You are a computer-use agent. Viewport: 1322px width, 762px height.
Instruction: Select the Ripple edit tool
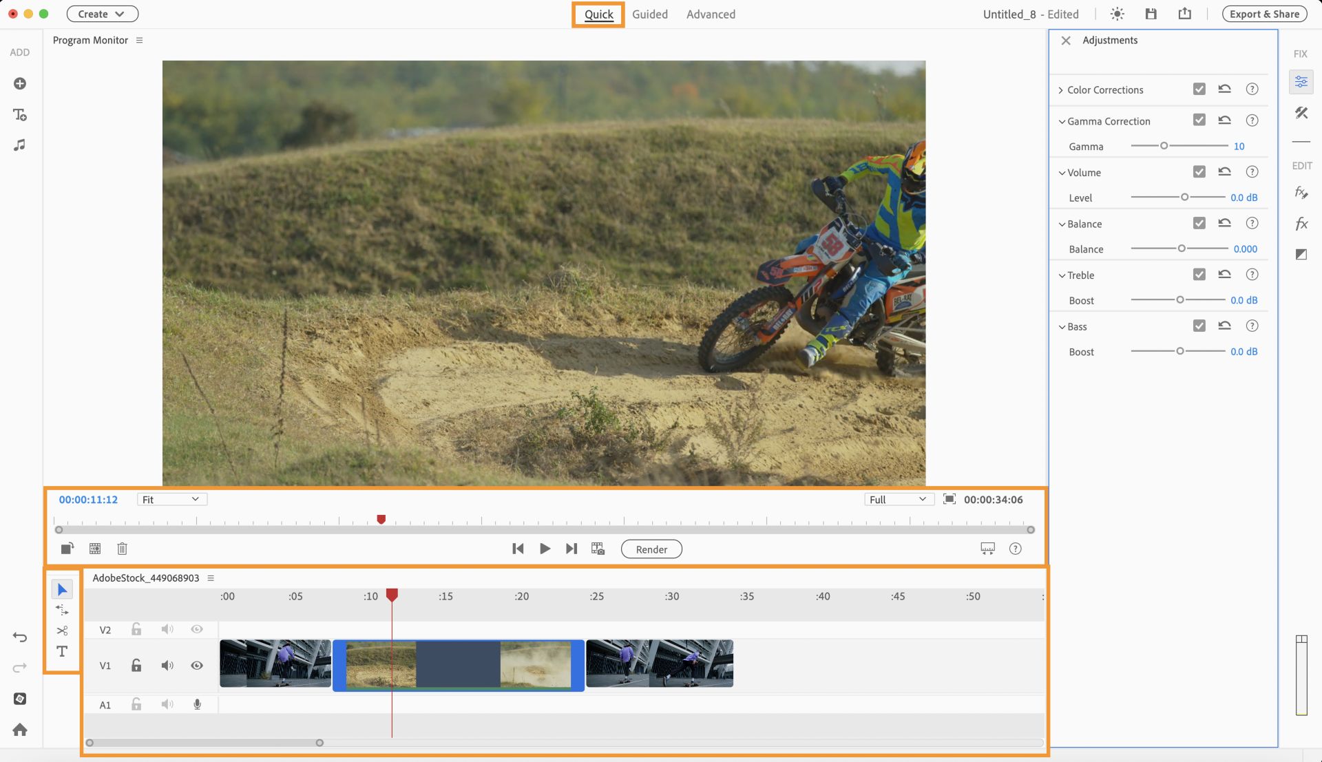(62, 610)
